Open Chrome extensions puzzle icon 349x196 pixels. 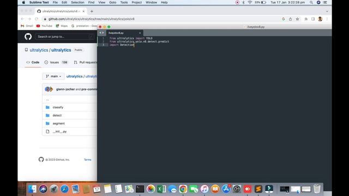click(x=306, y=19)
